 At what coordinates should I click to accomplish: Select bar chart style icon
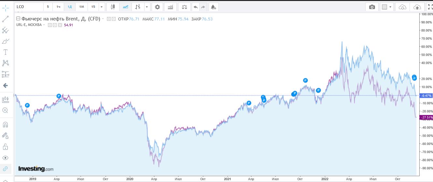coord(138,7)
